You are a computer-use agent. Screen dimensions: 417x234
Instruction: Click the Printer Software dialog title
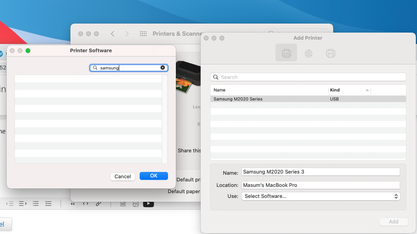tap(91, 50)
